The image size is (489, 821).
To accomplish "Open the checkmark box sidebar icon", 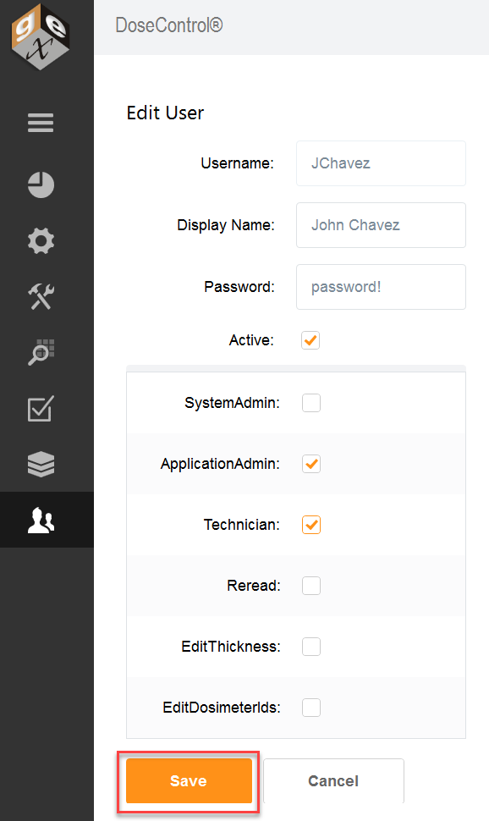I will 41,409.
